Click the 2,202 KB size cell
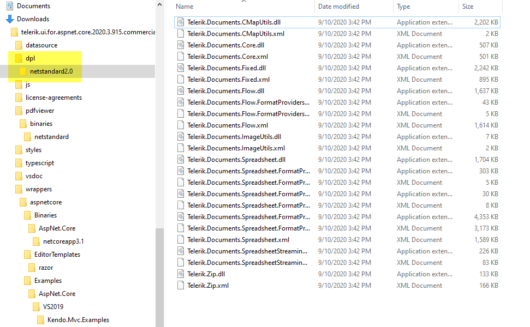 click(x=486, y=22)
